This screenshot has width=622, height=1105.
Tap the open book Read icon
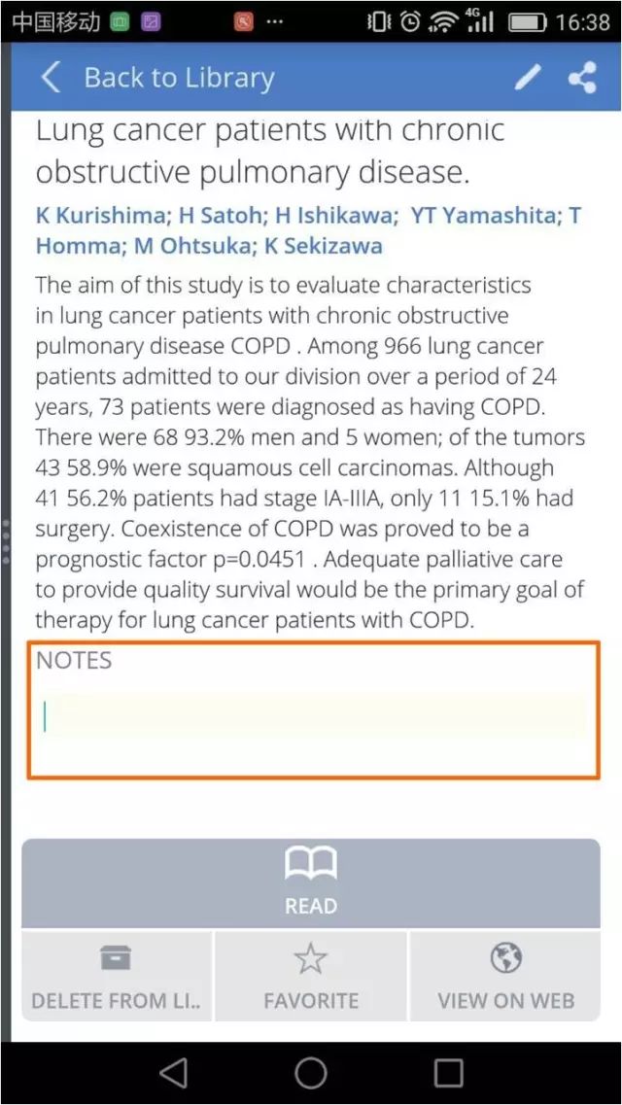tap(311, 864)
